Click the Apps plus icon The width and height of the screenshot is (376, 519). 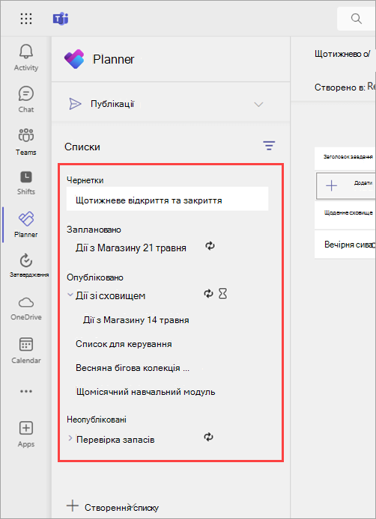pos(26,428)
